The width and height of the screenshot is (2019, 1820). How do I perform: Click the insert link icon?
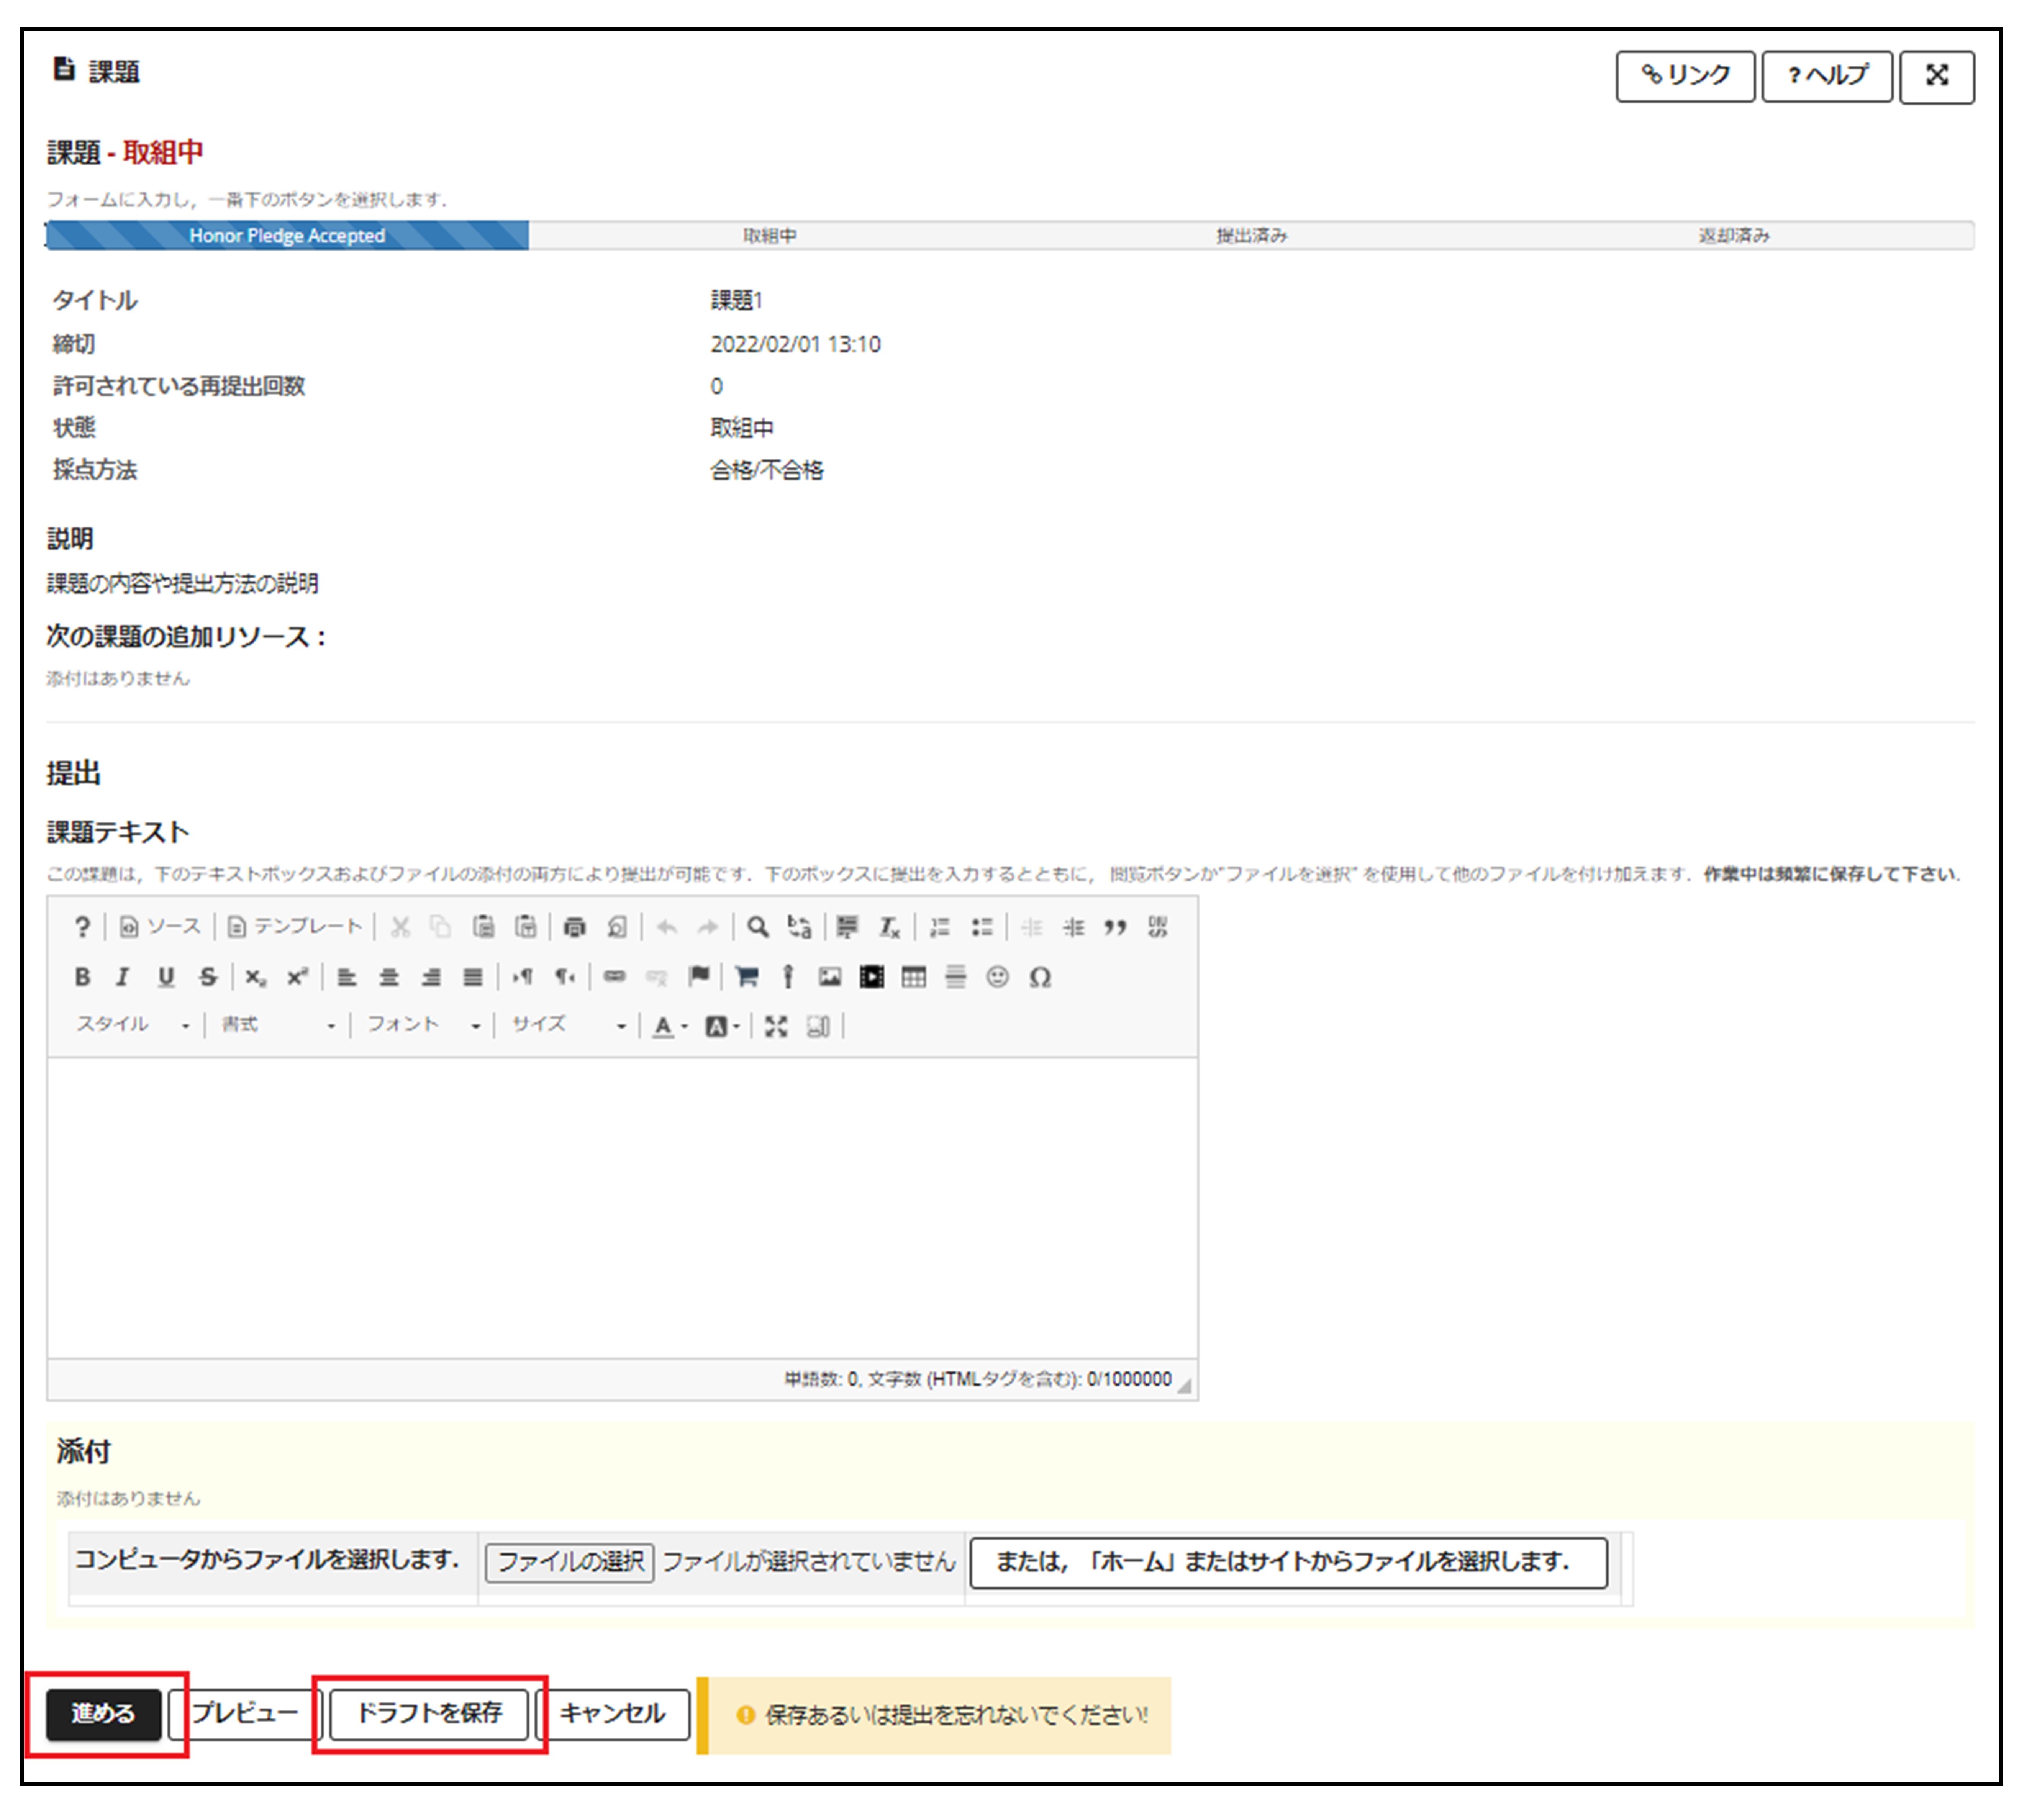pyautogui.click(x=614, y=977)
